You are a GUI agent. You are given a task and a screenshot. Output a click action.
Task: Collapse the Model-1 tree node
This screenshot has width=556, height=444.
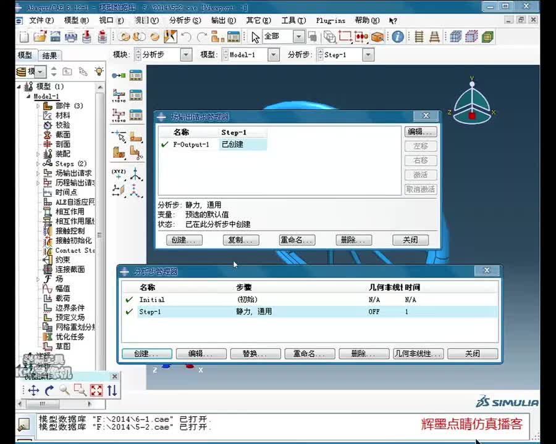coord(28,96)
